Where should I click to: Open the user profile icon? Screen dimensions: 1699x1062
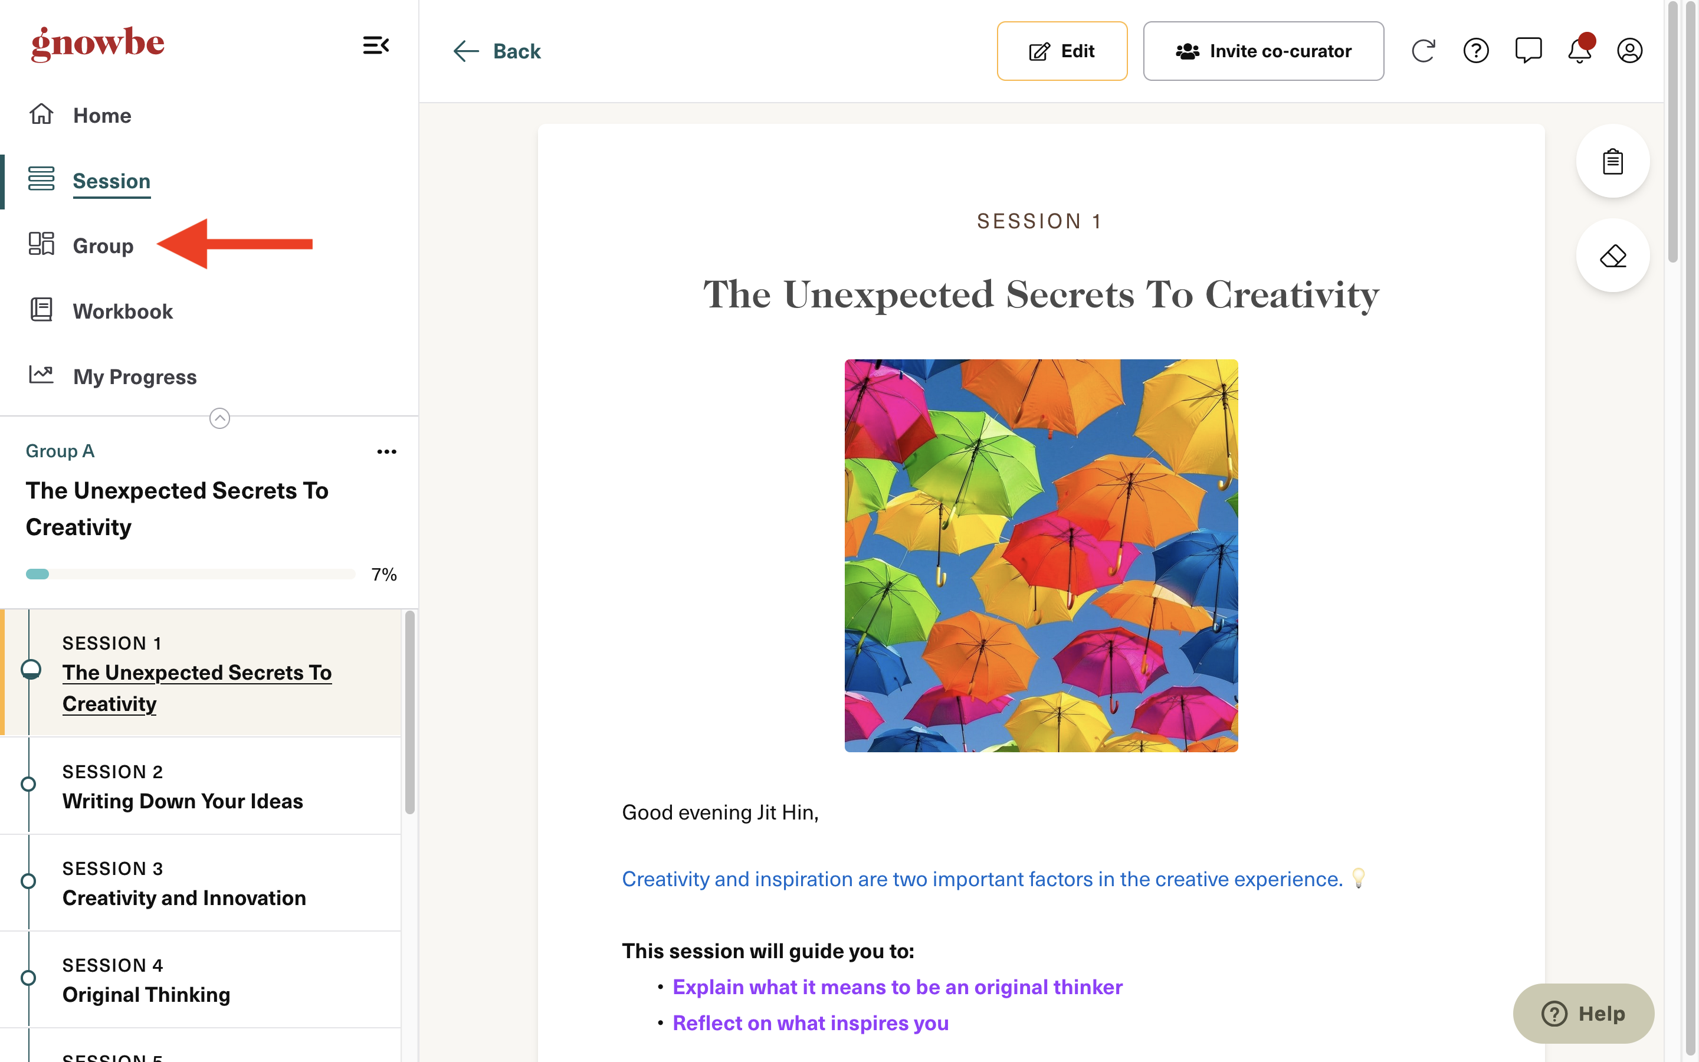pos(1629,51)
